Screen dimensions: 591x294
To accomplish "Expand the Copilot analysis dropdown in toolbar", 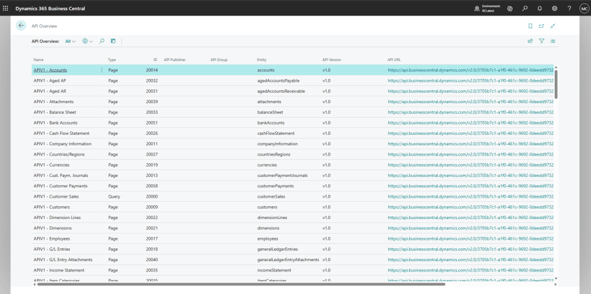I will [x=87, y=42].
